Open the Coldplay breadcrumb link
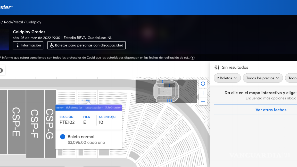The height and width of the screenshot is (167, 297). 34,22
